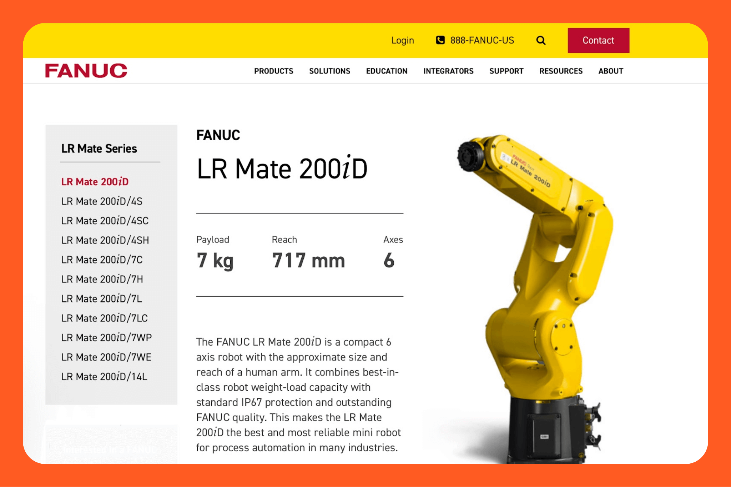The image size is (731, 487).
Task: Click the axes value 6
Action: (389, 260)
